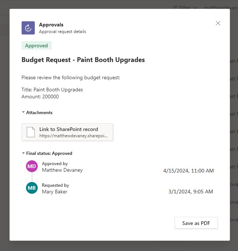Click Mary Baker's MB avatar
238x251 pixels.
(x=32, y=188)
